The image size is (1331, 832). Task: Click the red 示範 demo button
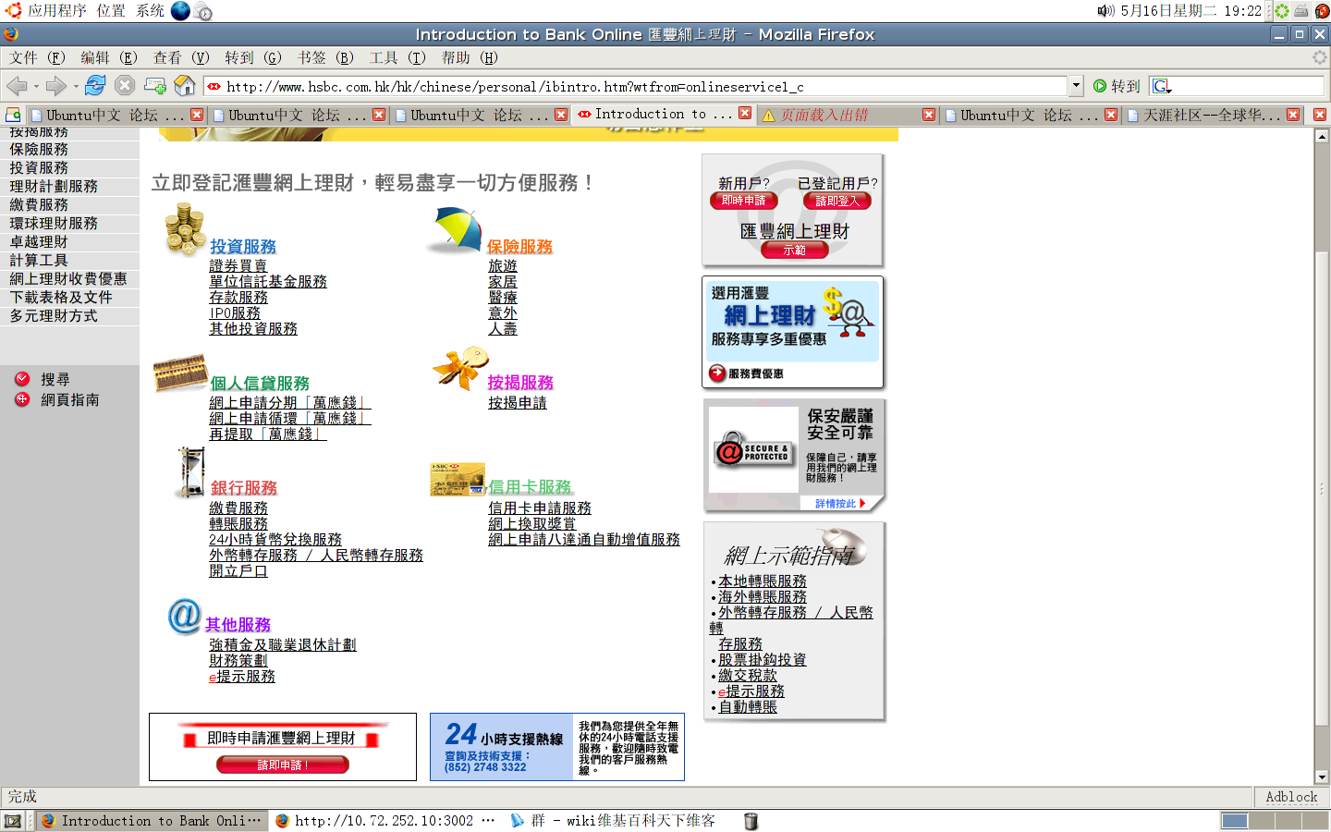click(x=794, y=250)
